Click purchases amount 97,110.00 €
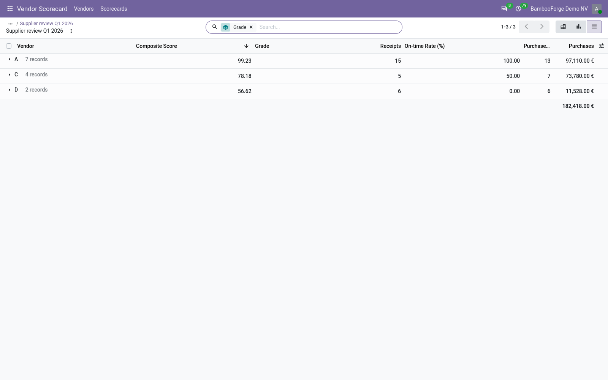The height and width of the screenshot is (380, 608). click(579, 61)
